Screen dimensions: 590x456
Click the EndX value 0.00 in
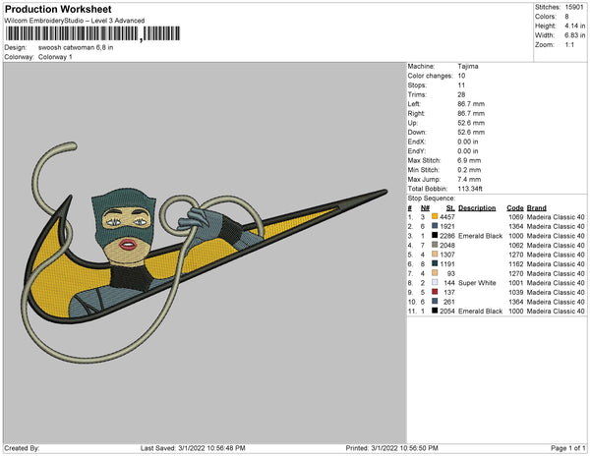click(468, 142)
